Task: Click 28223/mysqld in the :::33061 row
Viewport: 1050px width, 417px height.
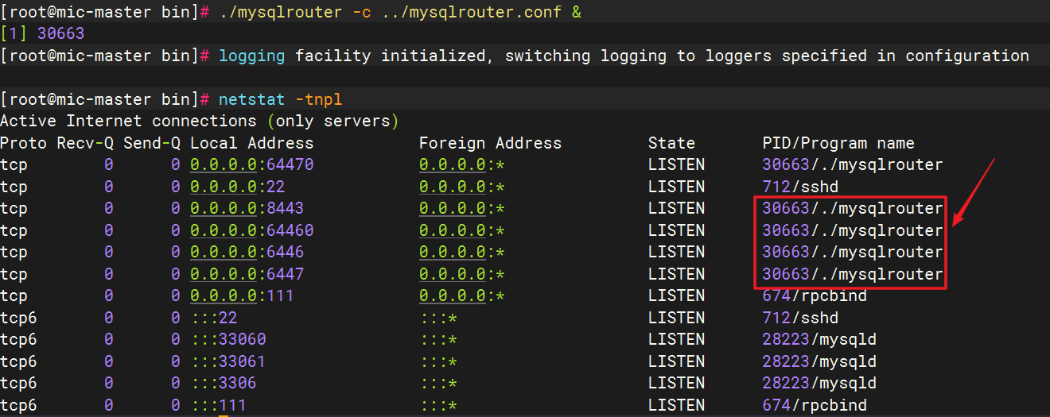Action: tap(820, 361)
